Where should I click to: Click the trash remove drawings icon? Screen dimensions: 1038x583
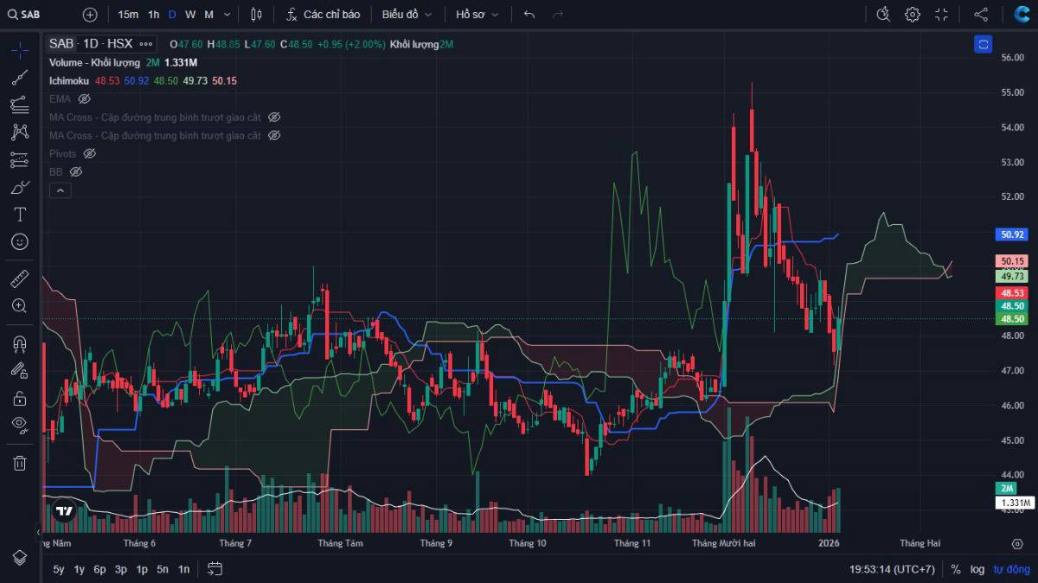(19, 463)
